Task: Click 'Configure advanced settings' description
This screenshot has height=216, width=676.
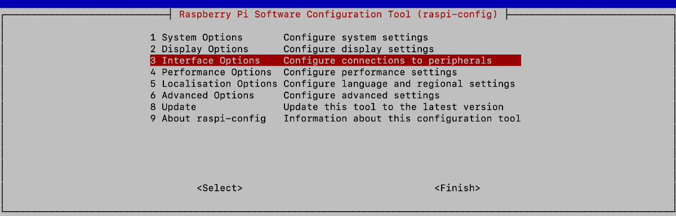Action: click(x=361, y=95)
